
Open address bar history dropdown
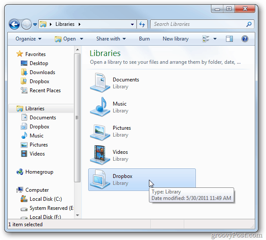click(132, 25)
